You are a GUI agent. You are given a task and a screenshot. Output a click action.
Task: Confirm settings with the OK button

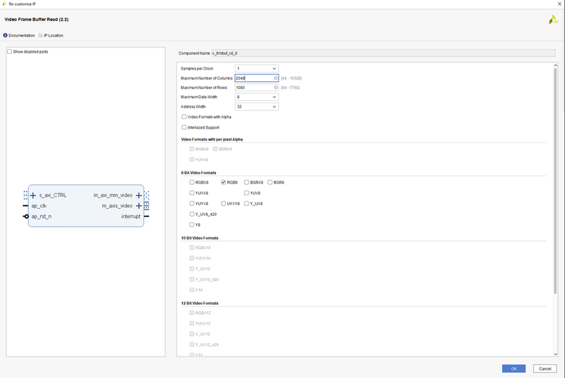point(513,368)
